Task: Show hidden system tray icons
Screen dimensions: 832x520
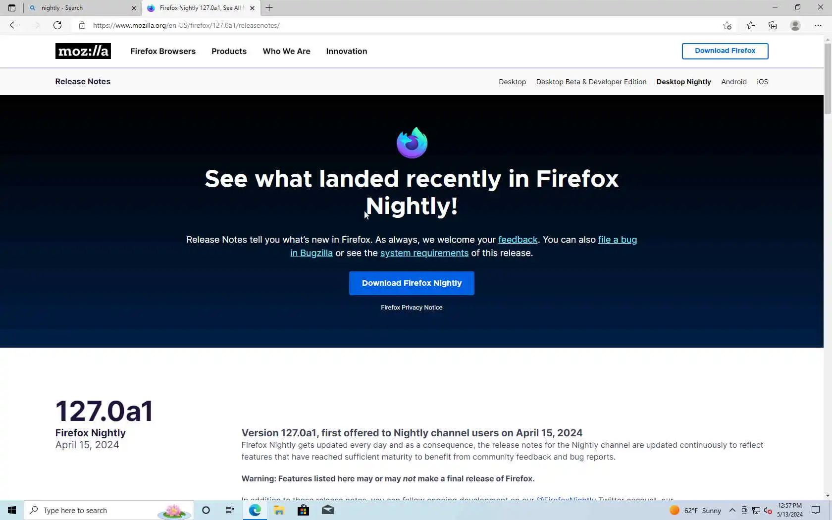Action: point(732,510)
